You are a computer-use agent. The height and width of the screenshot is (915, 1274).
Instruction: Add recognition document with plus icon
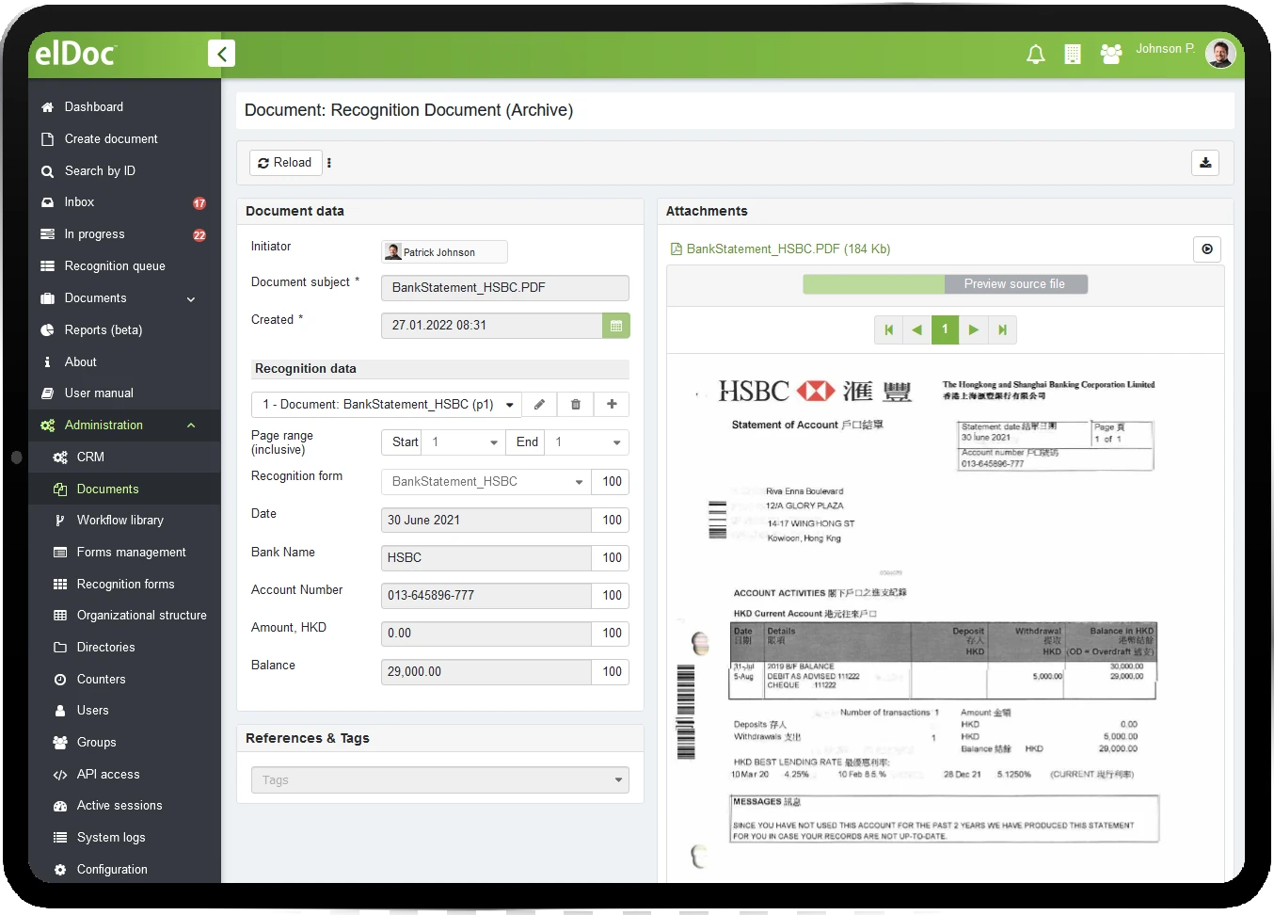pos(612,405)
